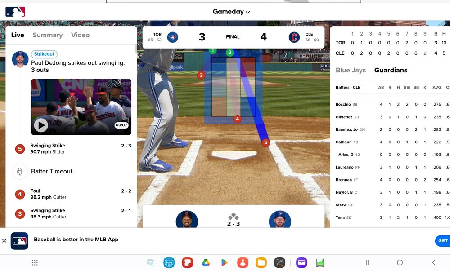Viewport: 450px width, 271px height.
Task: Click the MLB logo in the header
Action: [15, 12]
